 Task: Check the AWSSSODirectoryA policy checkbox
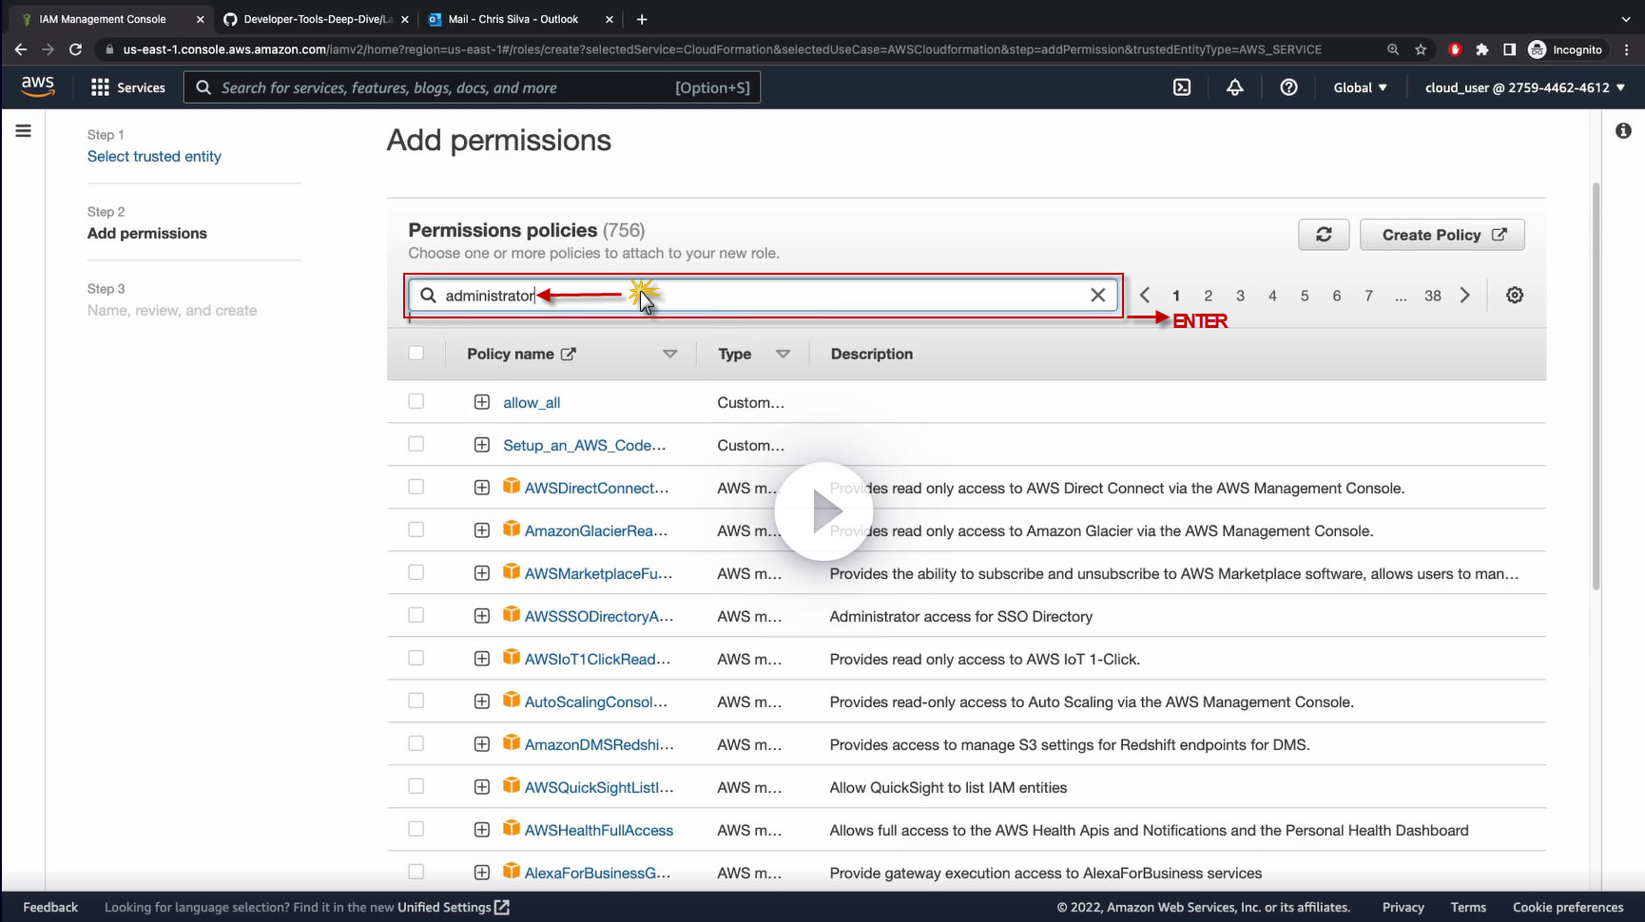coord(416,616)
